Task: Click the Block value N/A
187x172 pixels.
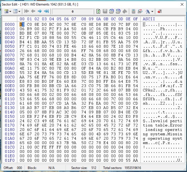Action: tap(52, 168)
